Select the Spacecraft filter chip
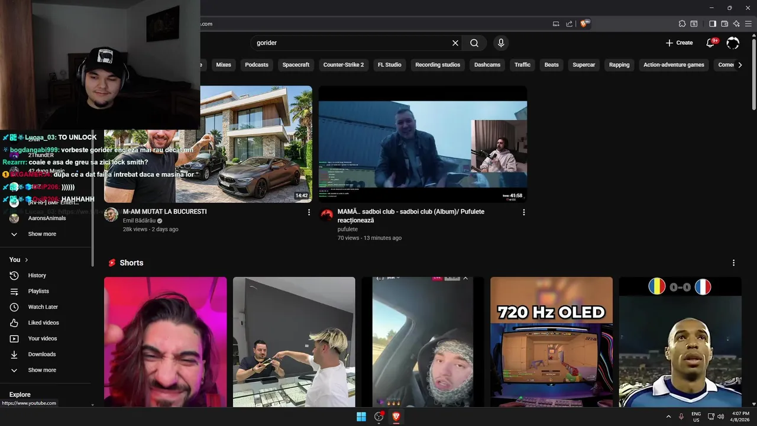This screenshot has width=757, height=426. (296, 64)
